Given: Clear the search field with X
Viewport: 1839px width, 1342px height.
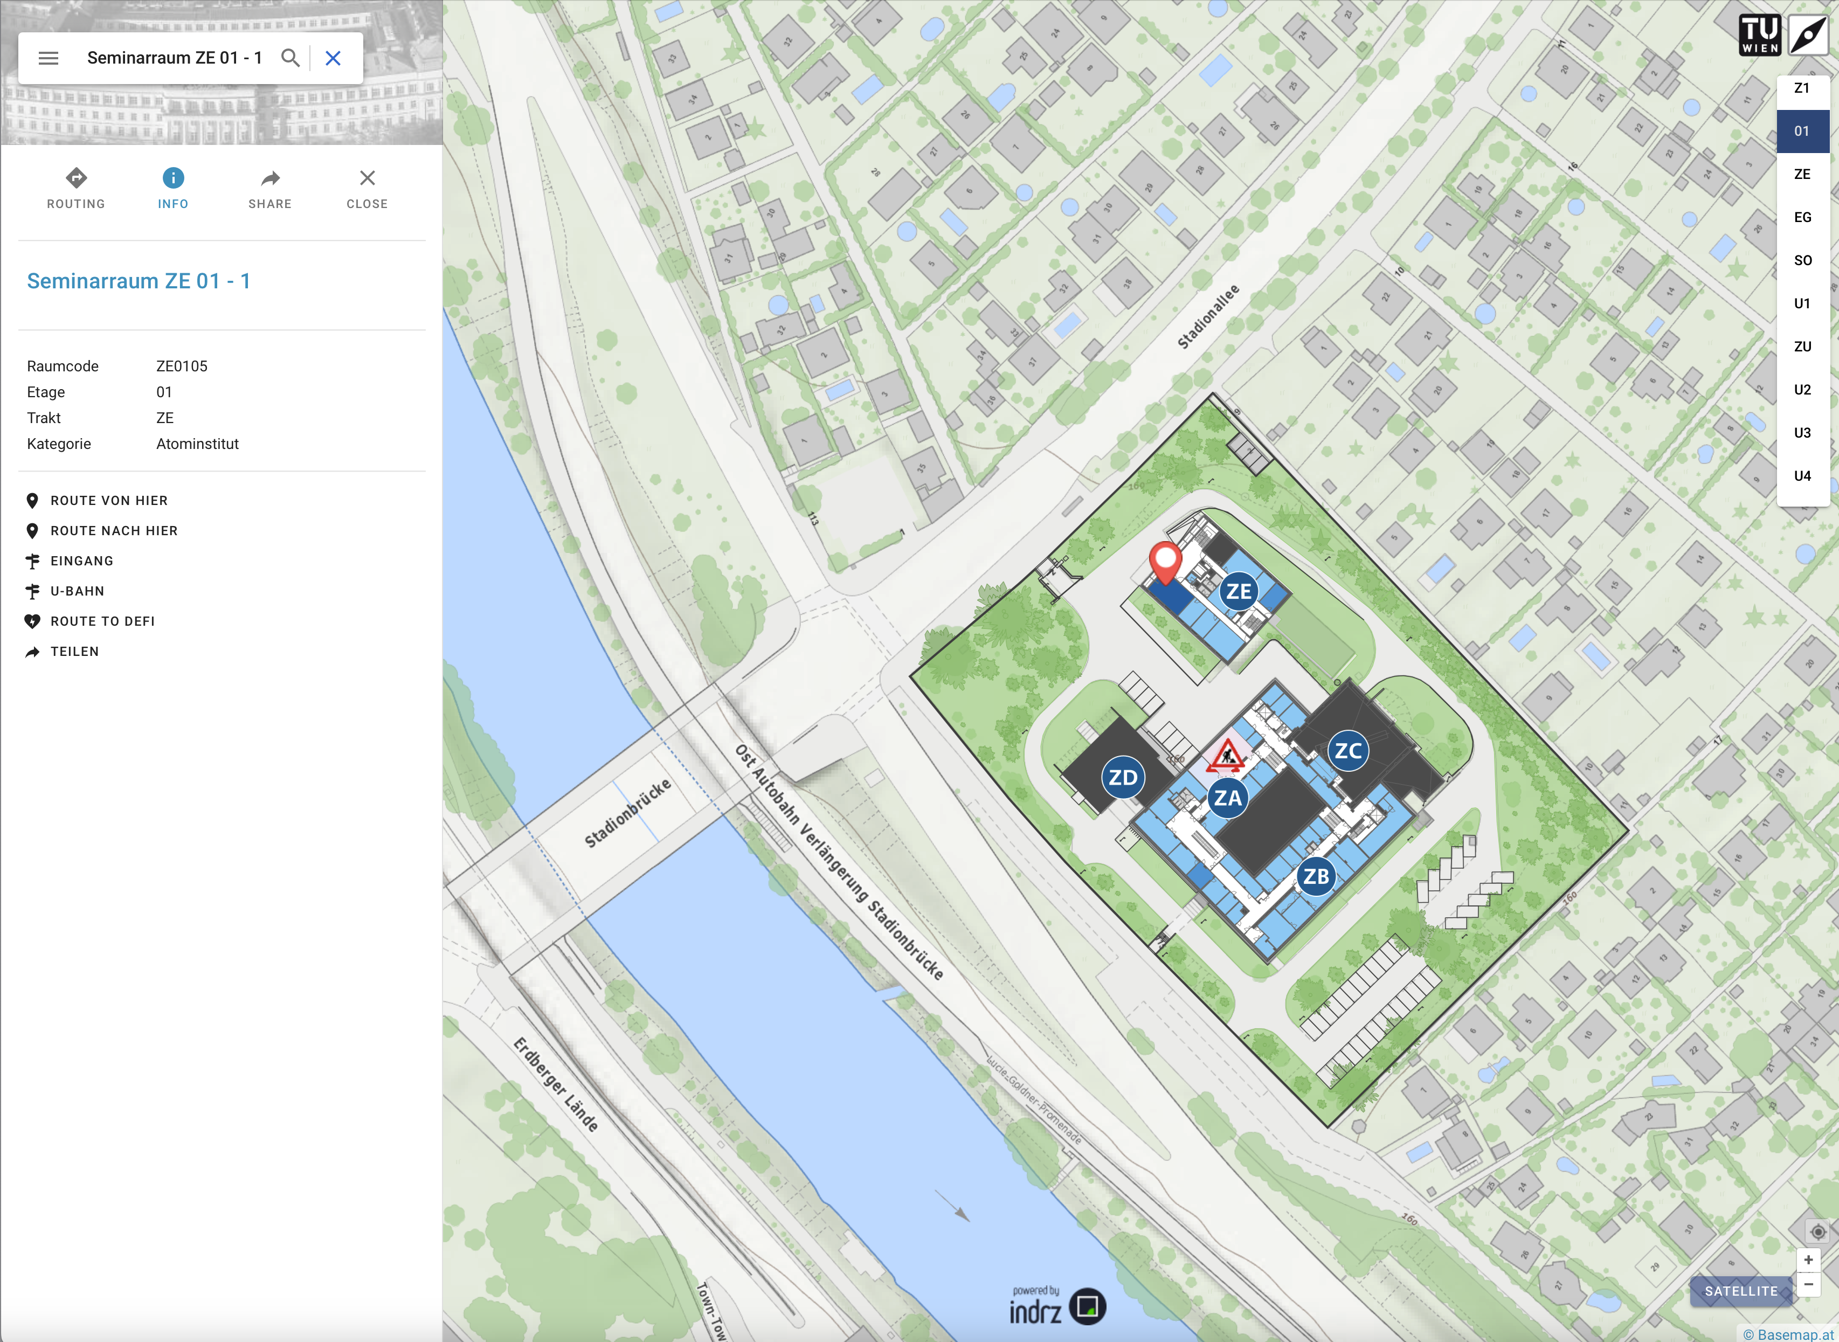Looking at the screenshot, I should click(333, 58).
